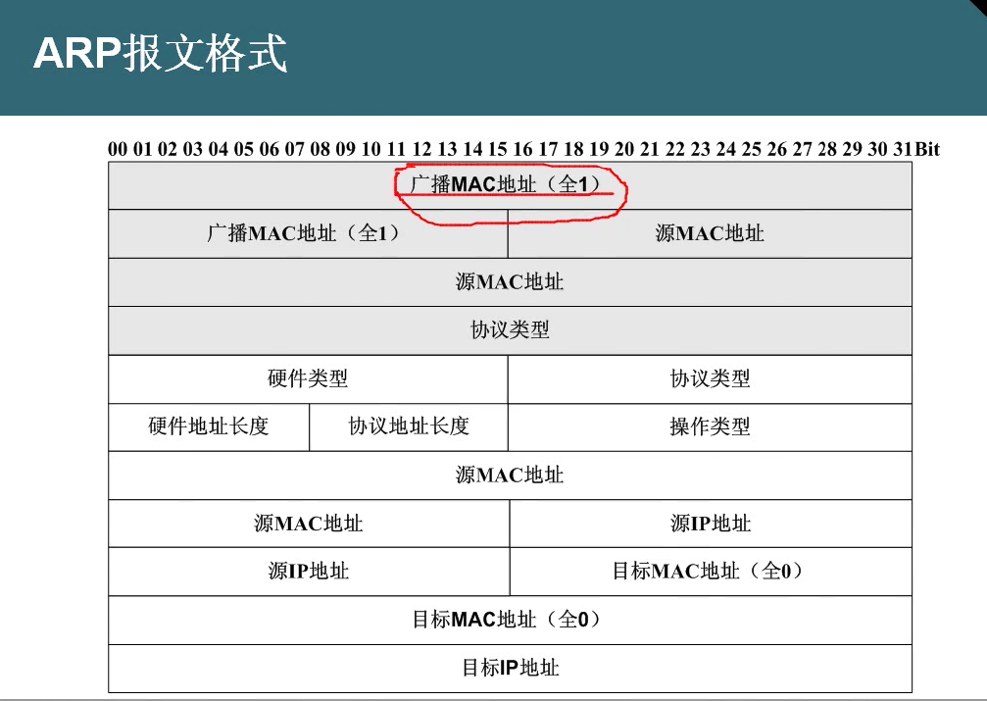Select gray full-width "协议类型" row
This screenshot has width=987, height=701.
click(x=510, y=330)
